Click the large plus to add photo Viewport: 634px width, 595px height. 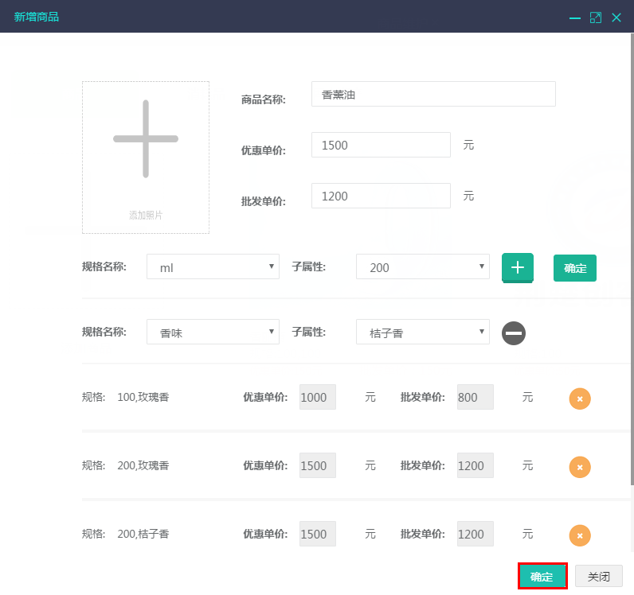click(146, 140)
